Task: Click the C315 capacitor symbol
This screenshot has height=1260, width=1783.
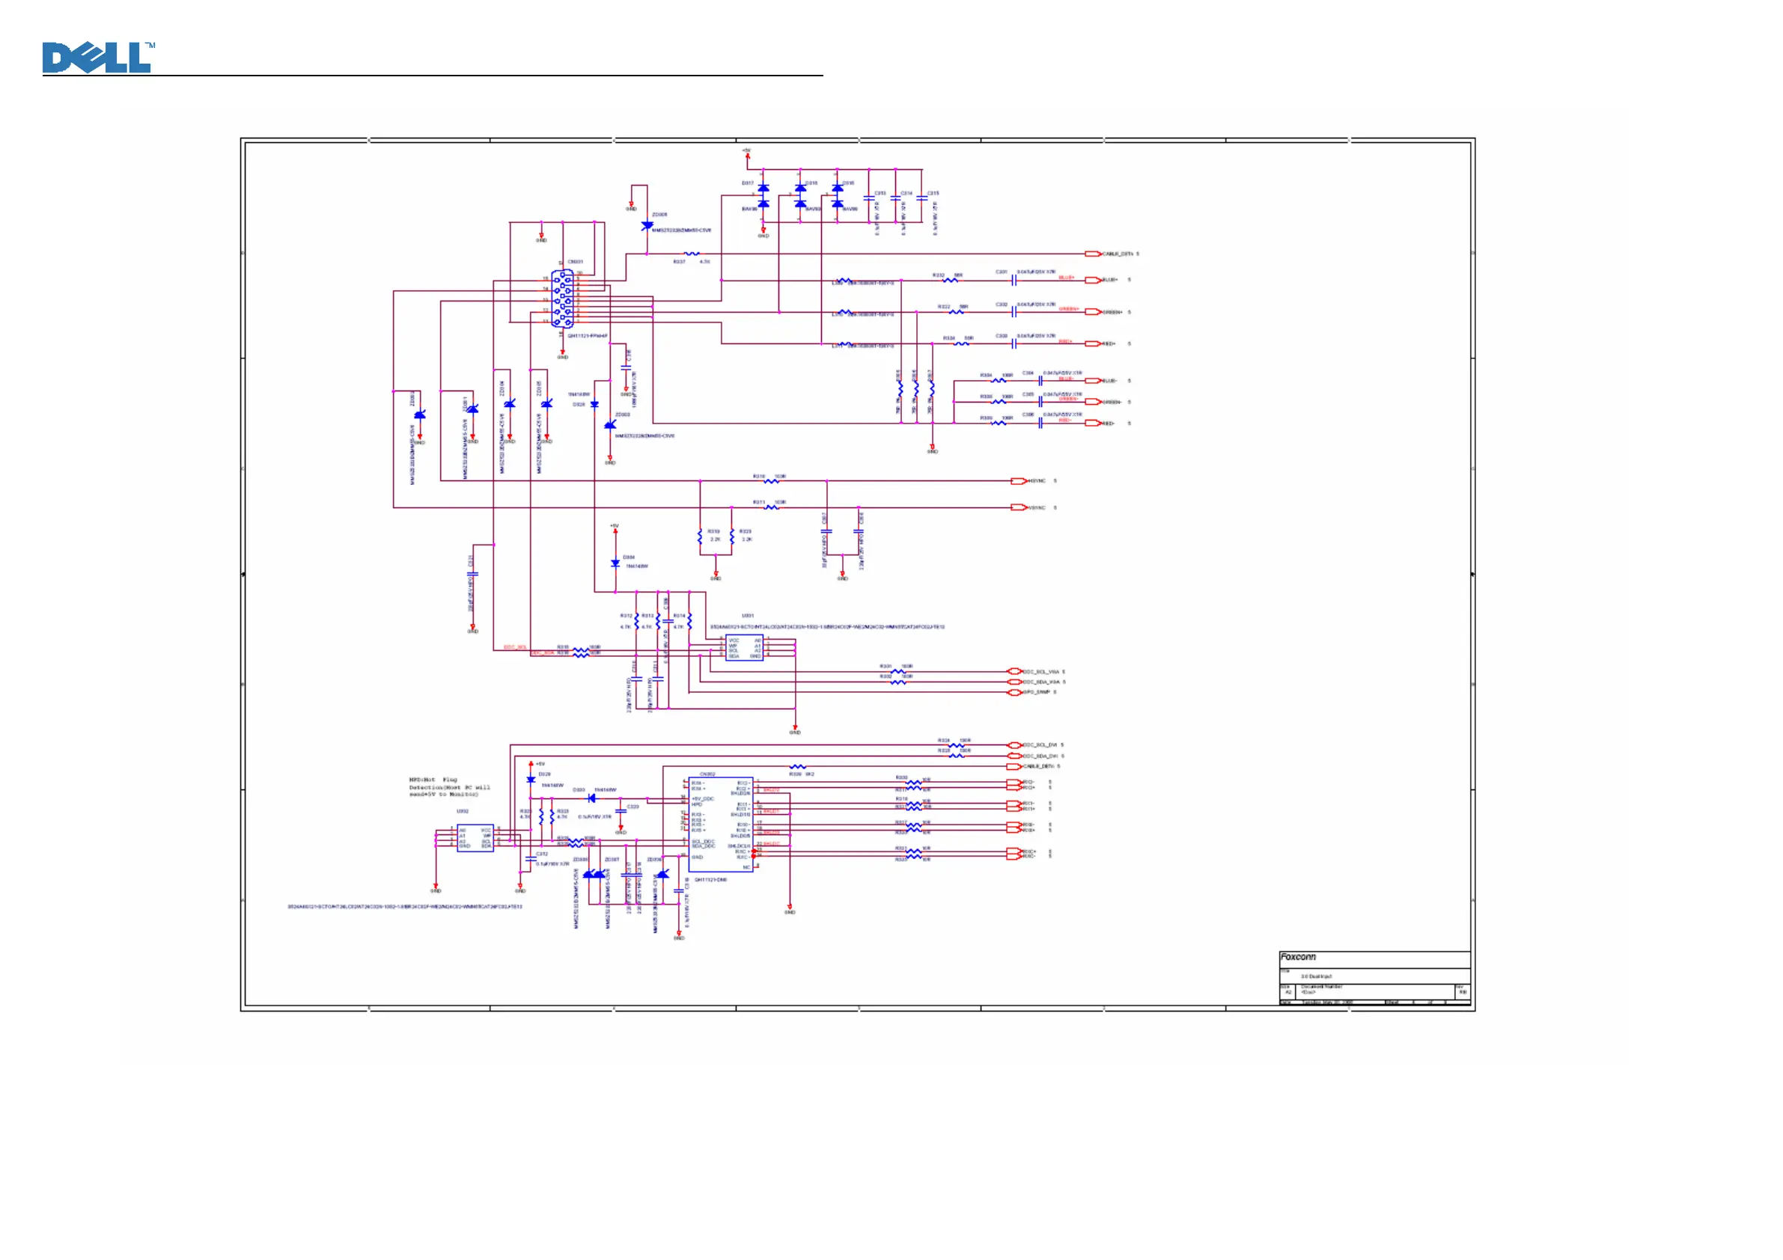Action: pos(921,198)
